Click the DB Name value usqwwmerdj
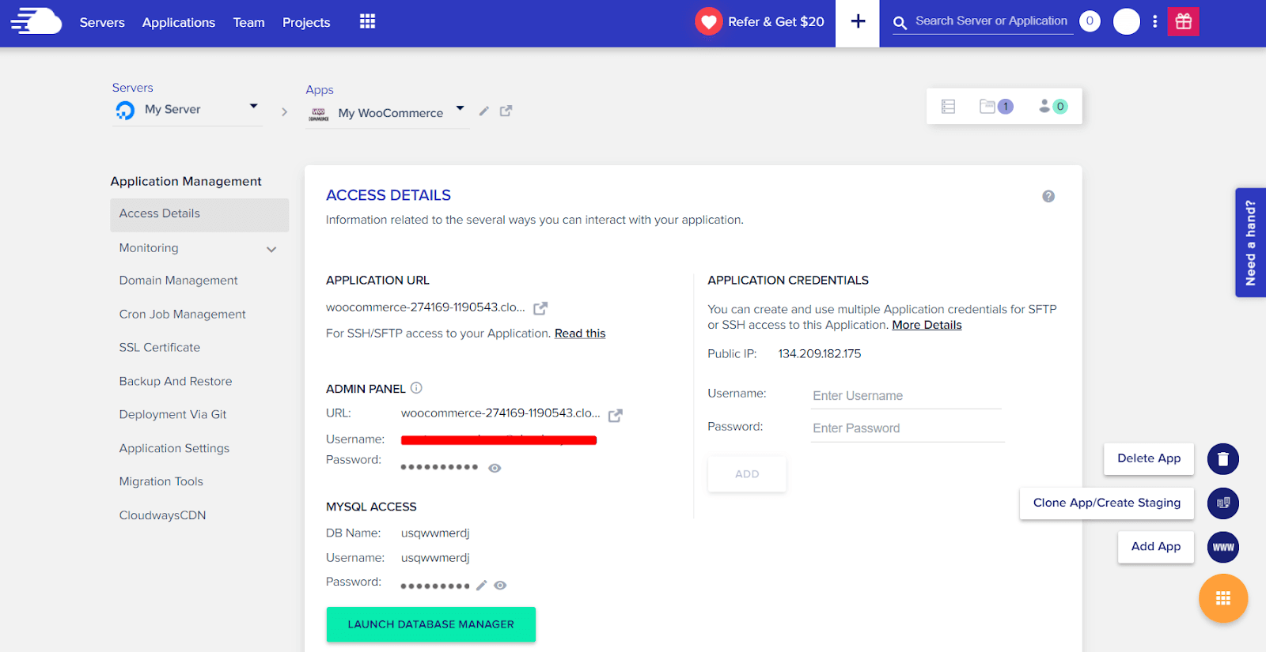 (435, 533)
